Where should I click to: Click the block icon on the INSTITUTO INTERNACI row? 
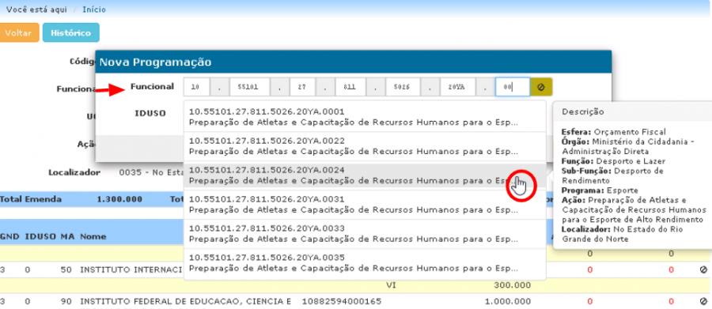703,270
